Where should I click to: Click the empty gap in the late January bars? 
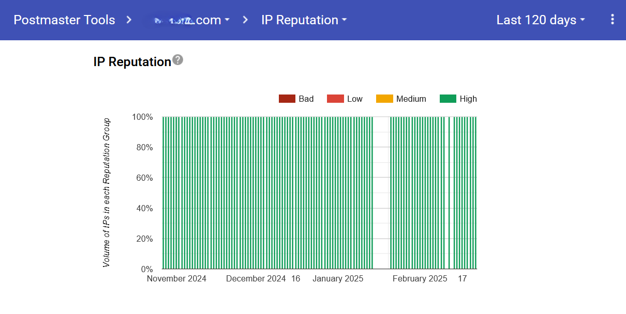(381, 192)
